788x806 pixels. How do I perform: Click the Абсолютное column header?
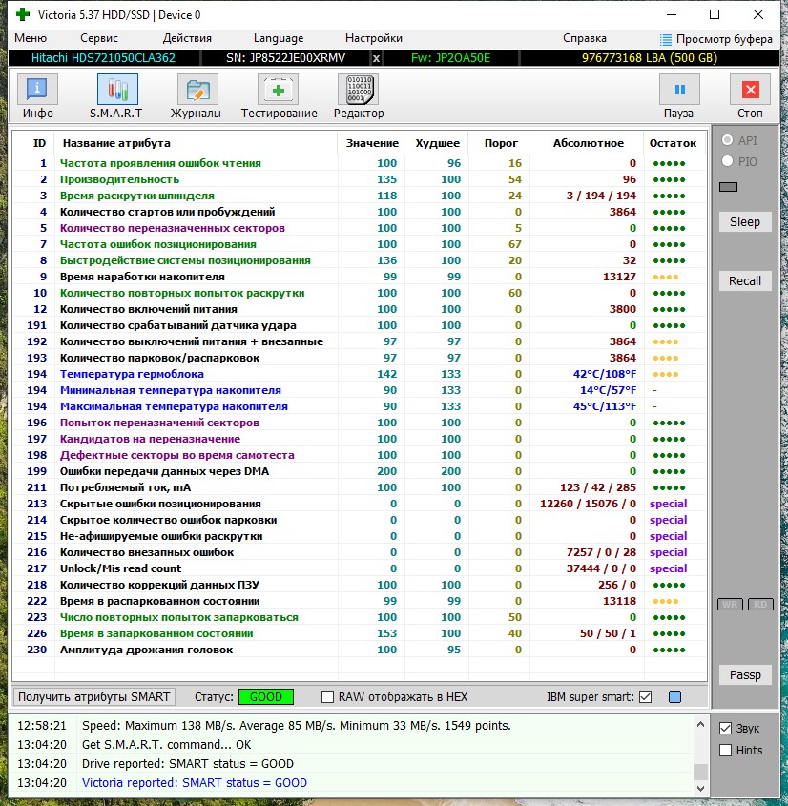pyautogui.click(x=588, y=143)
